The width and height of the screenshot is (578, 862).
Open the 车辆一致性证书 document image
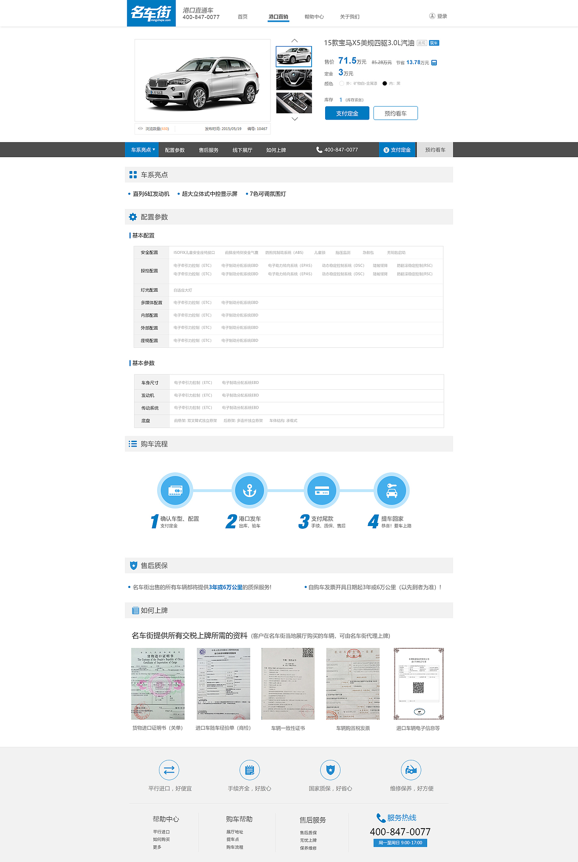[x=288, y=684]
